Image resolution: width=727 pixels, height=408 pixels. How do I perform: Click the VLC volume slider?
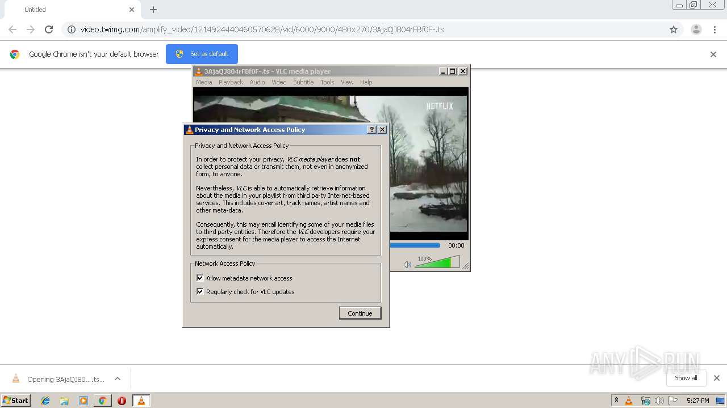tap(437, 262)
